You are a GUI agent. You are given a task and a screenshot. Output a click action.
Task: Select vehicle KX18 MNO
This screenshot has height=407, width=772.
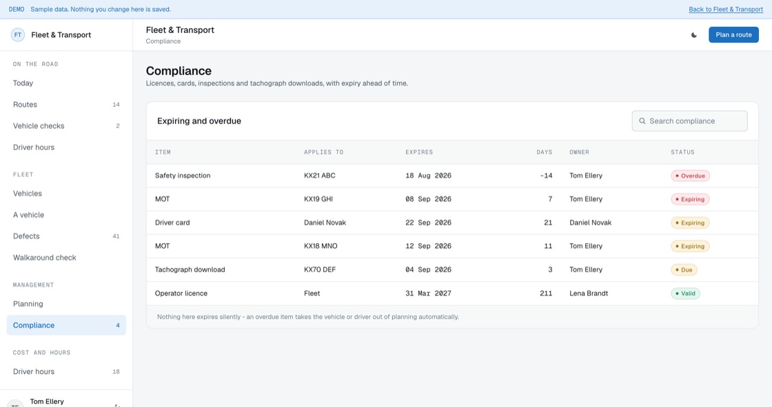click(321, 246)
